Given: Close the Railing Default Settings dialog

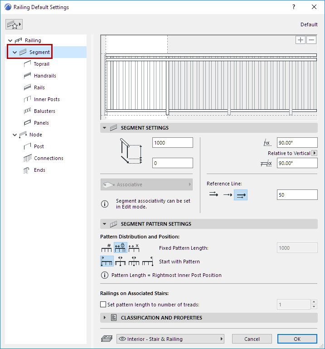Looking at the screenshot, I should pos(314,7).
